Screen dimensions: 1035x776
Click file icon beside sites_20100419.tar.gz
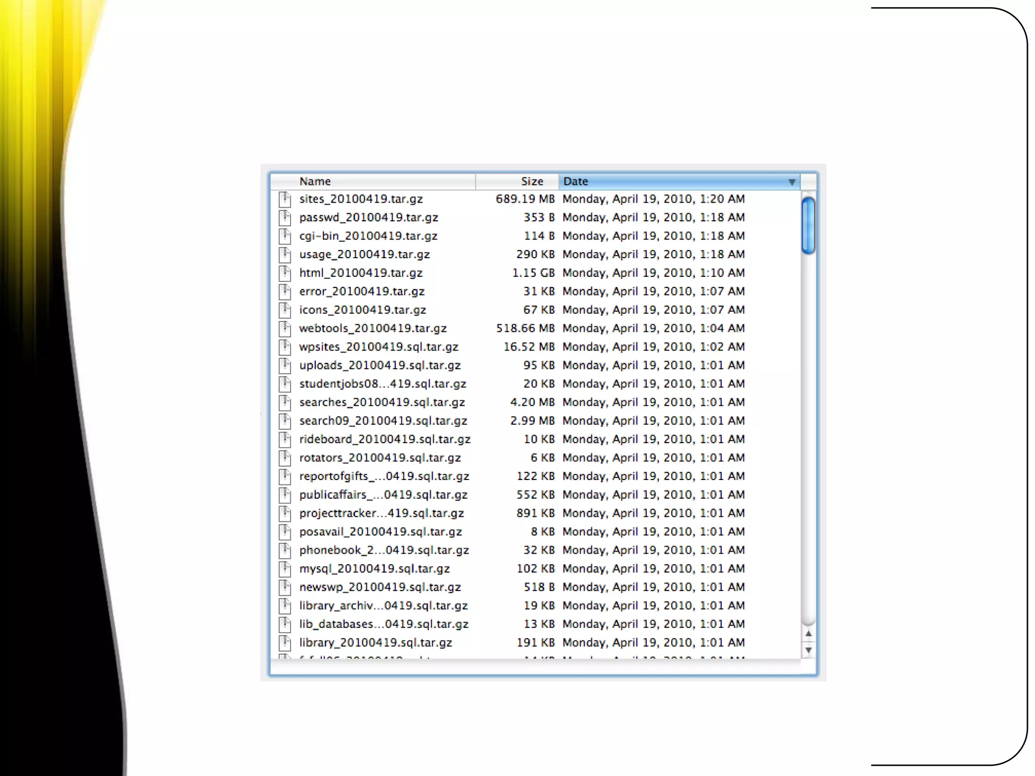(x=285, y=199)
